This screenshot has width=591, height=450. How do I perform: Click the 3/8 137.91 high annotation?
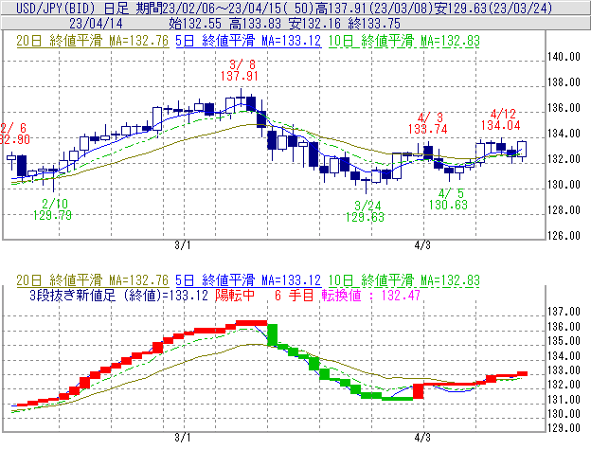click(240, 70)
